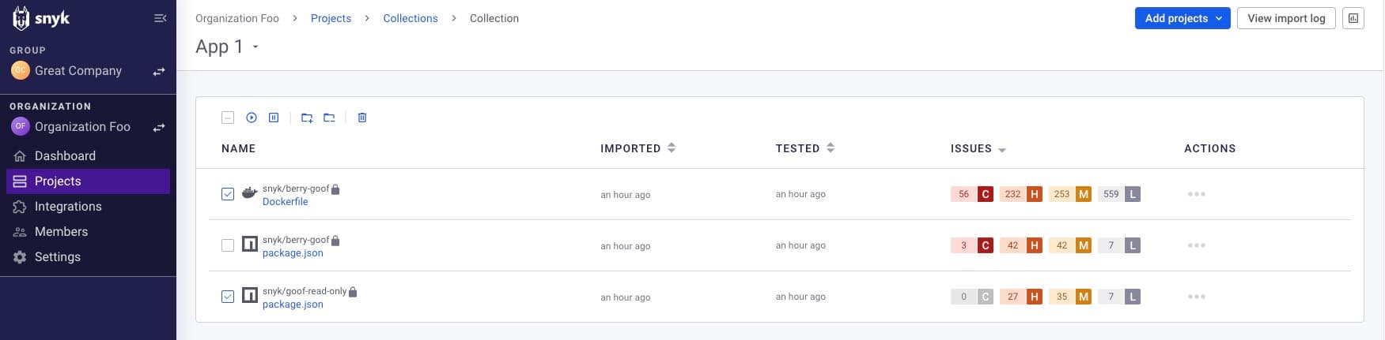This screenshot has width=1385, height=340.
Task: Go to Members in the sidebar
Action: pyautogui.click(x=61, y=232)
